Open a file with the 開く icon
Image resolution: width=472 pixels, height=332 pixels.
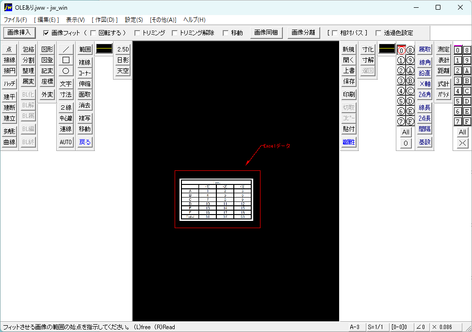[x=348, y=60]
